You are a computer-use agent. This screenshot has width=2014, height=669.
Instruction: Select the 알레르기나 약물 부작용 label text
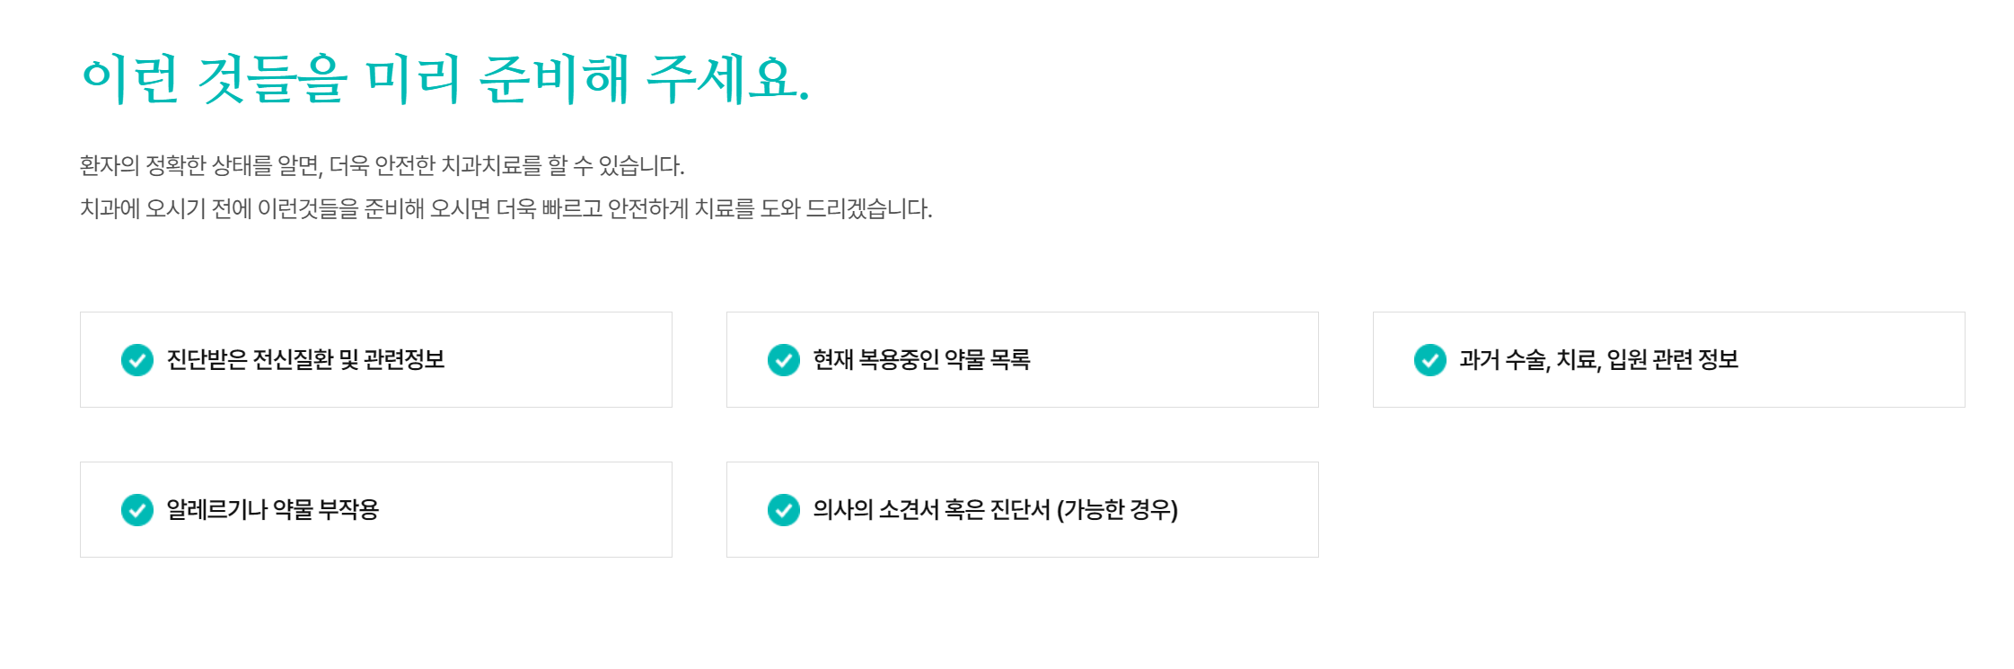[273, 510]
